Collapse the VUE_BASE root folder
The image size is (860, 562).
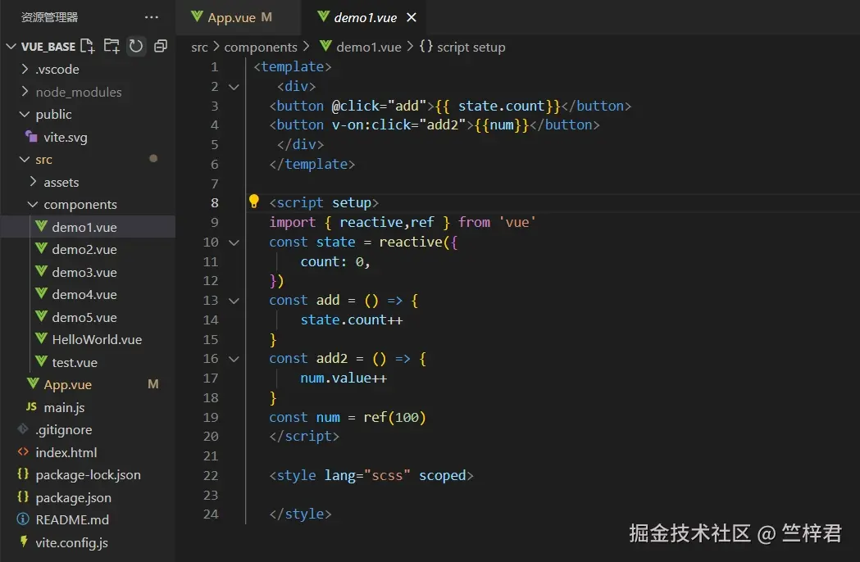click(x=11, y=47)
